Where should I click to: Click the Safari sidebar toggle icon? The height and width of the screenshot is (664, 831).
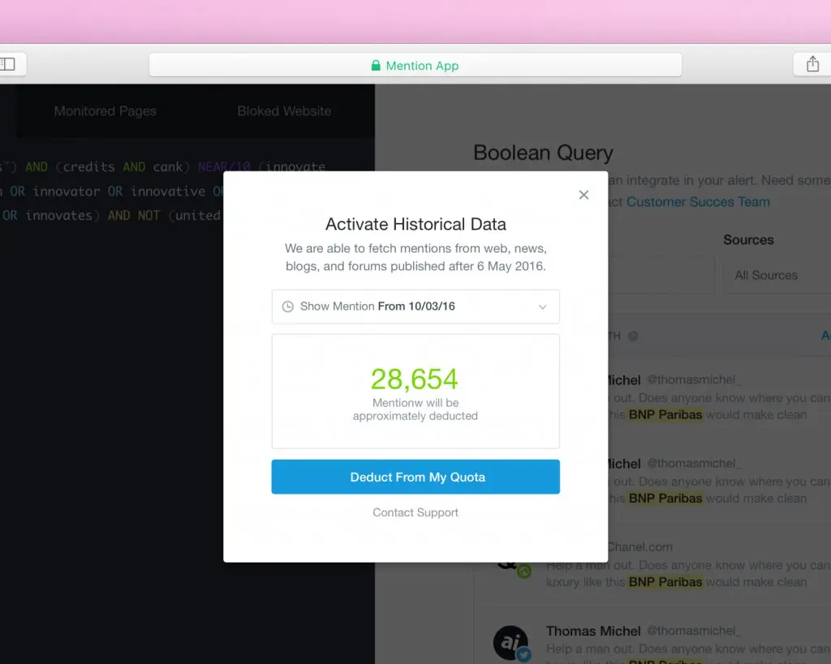(x=8, y=64)
